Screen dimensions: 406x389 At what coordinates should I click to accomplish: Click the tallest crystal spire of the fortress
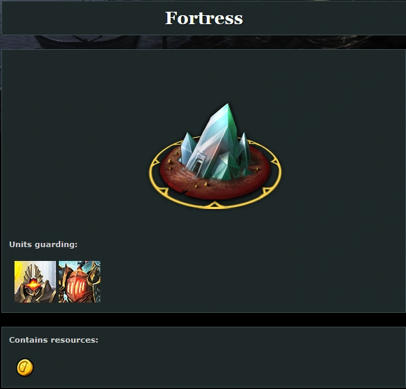(220, 129)
